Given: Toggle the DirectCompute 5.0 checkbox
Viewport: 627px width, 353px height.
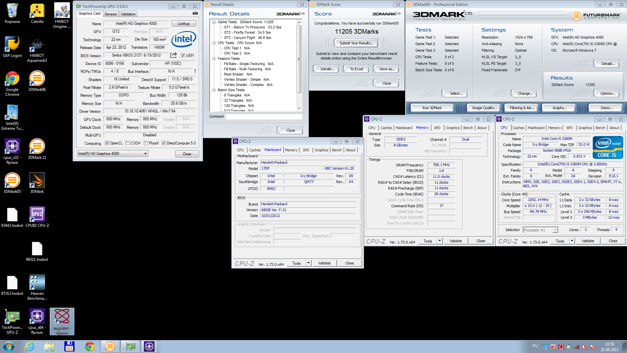Looking at the screenshot, I should click(x=164, y=143).
